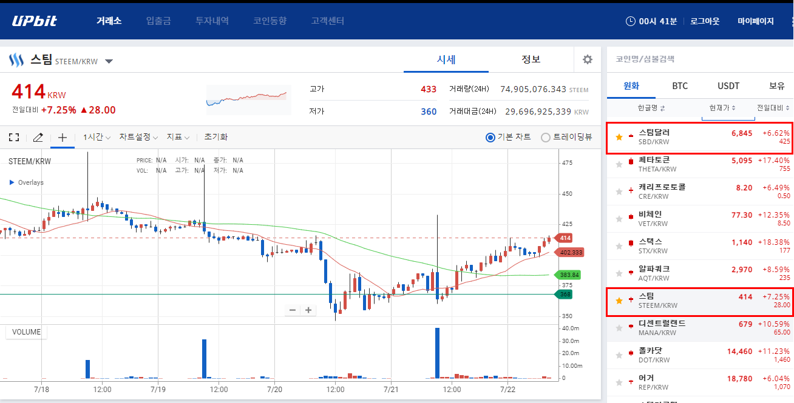Screen dimensions: 794x403
Task: Sort list by 현재가 column
Action: pyautogui.click(x=722, y=108)
